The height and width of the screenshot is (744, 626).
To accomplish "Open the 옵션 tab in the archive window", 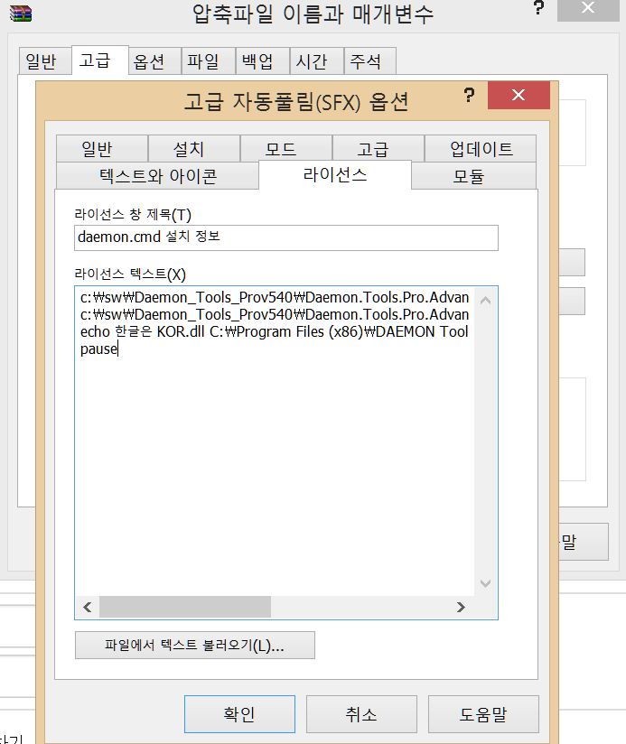I will point(154,61).
